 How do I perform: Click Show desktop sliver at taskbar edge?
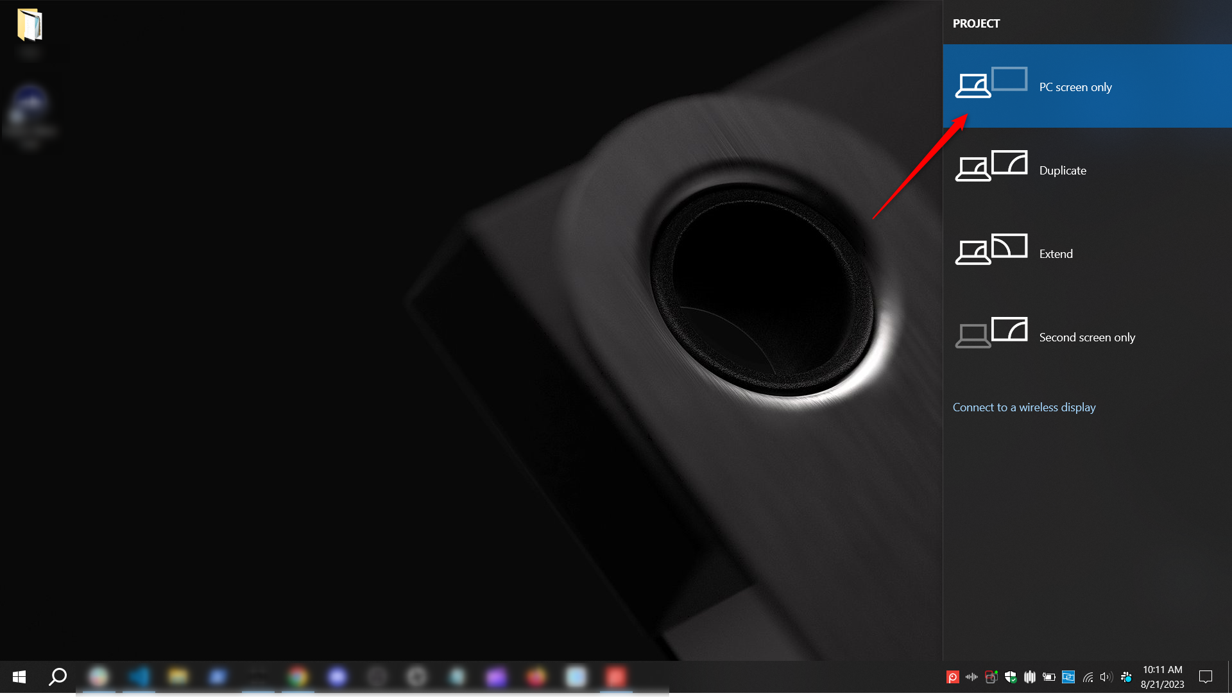[x=1229, y=677]
